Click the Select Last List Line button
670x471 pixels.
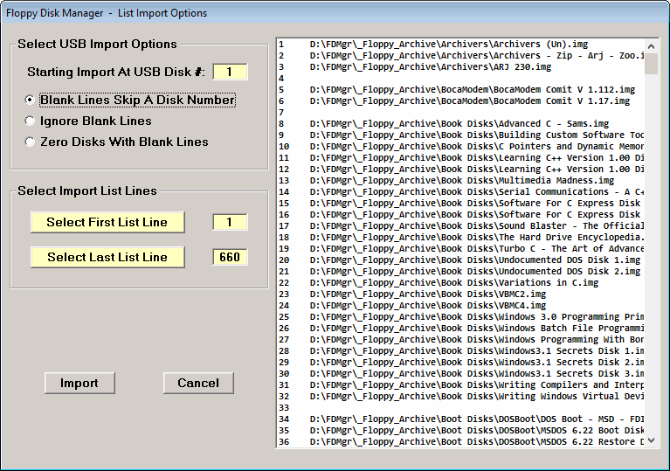click(x=107, y=257)
